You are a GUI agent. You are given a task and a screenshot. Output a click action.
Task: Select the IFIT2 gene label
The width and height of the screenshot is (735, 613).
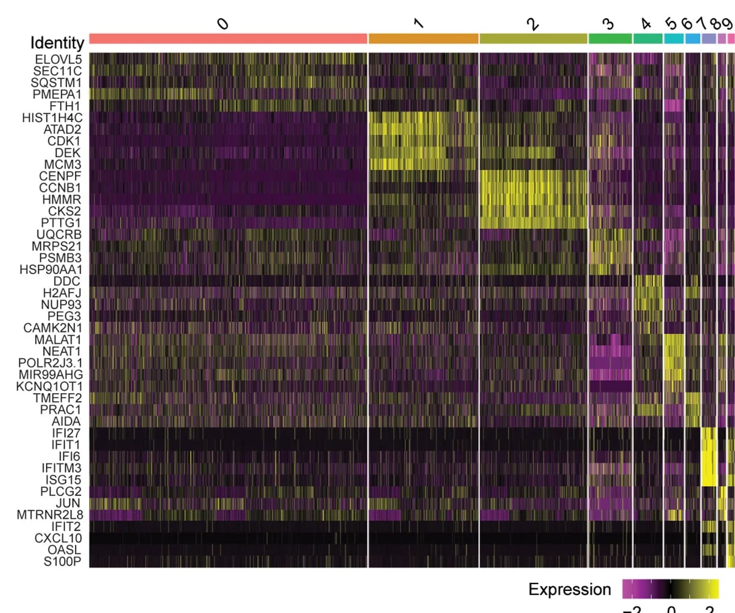pyautogui.click(x=66, y=527)
